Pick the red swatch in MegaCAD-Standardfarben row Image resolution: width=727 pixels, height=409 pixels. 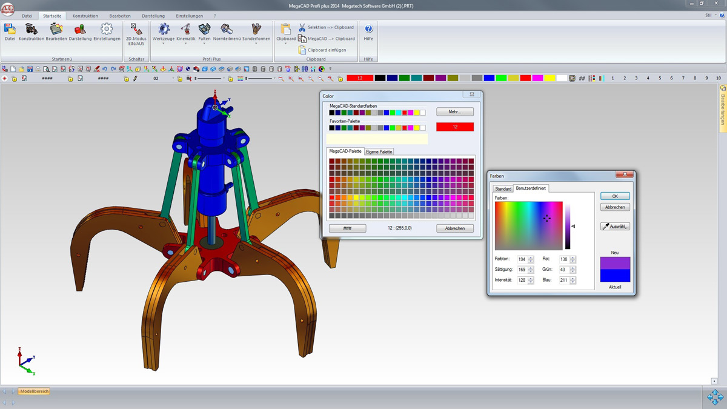[x=405, y=113]
